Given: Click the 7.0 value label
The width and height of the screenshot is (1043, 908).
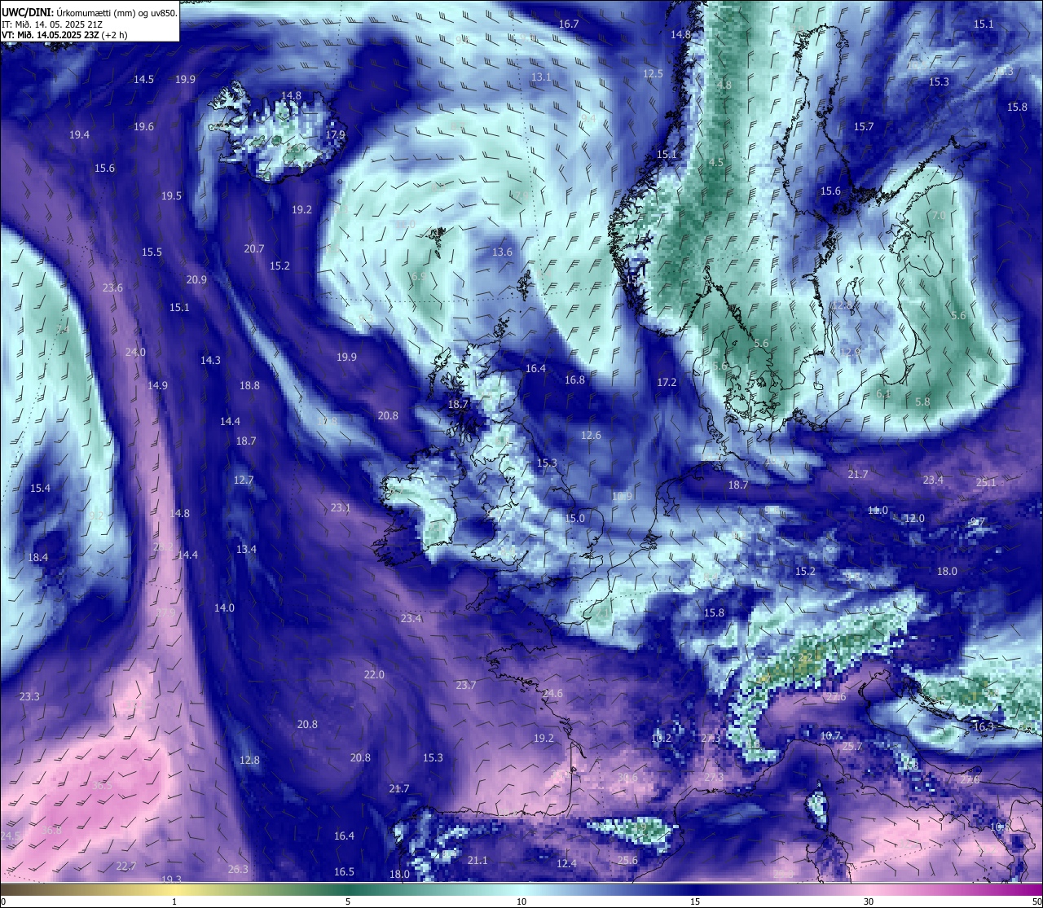Looking at the screenshot, I should (939, 215).
